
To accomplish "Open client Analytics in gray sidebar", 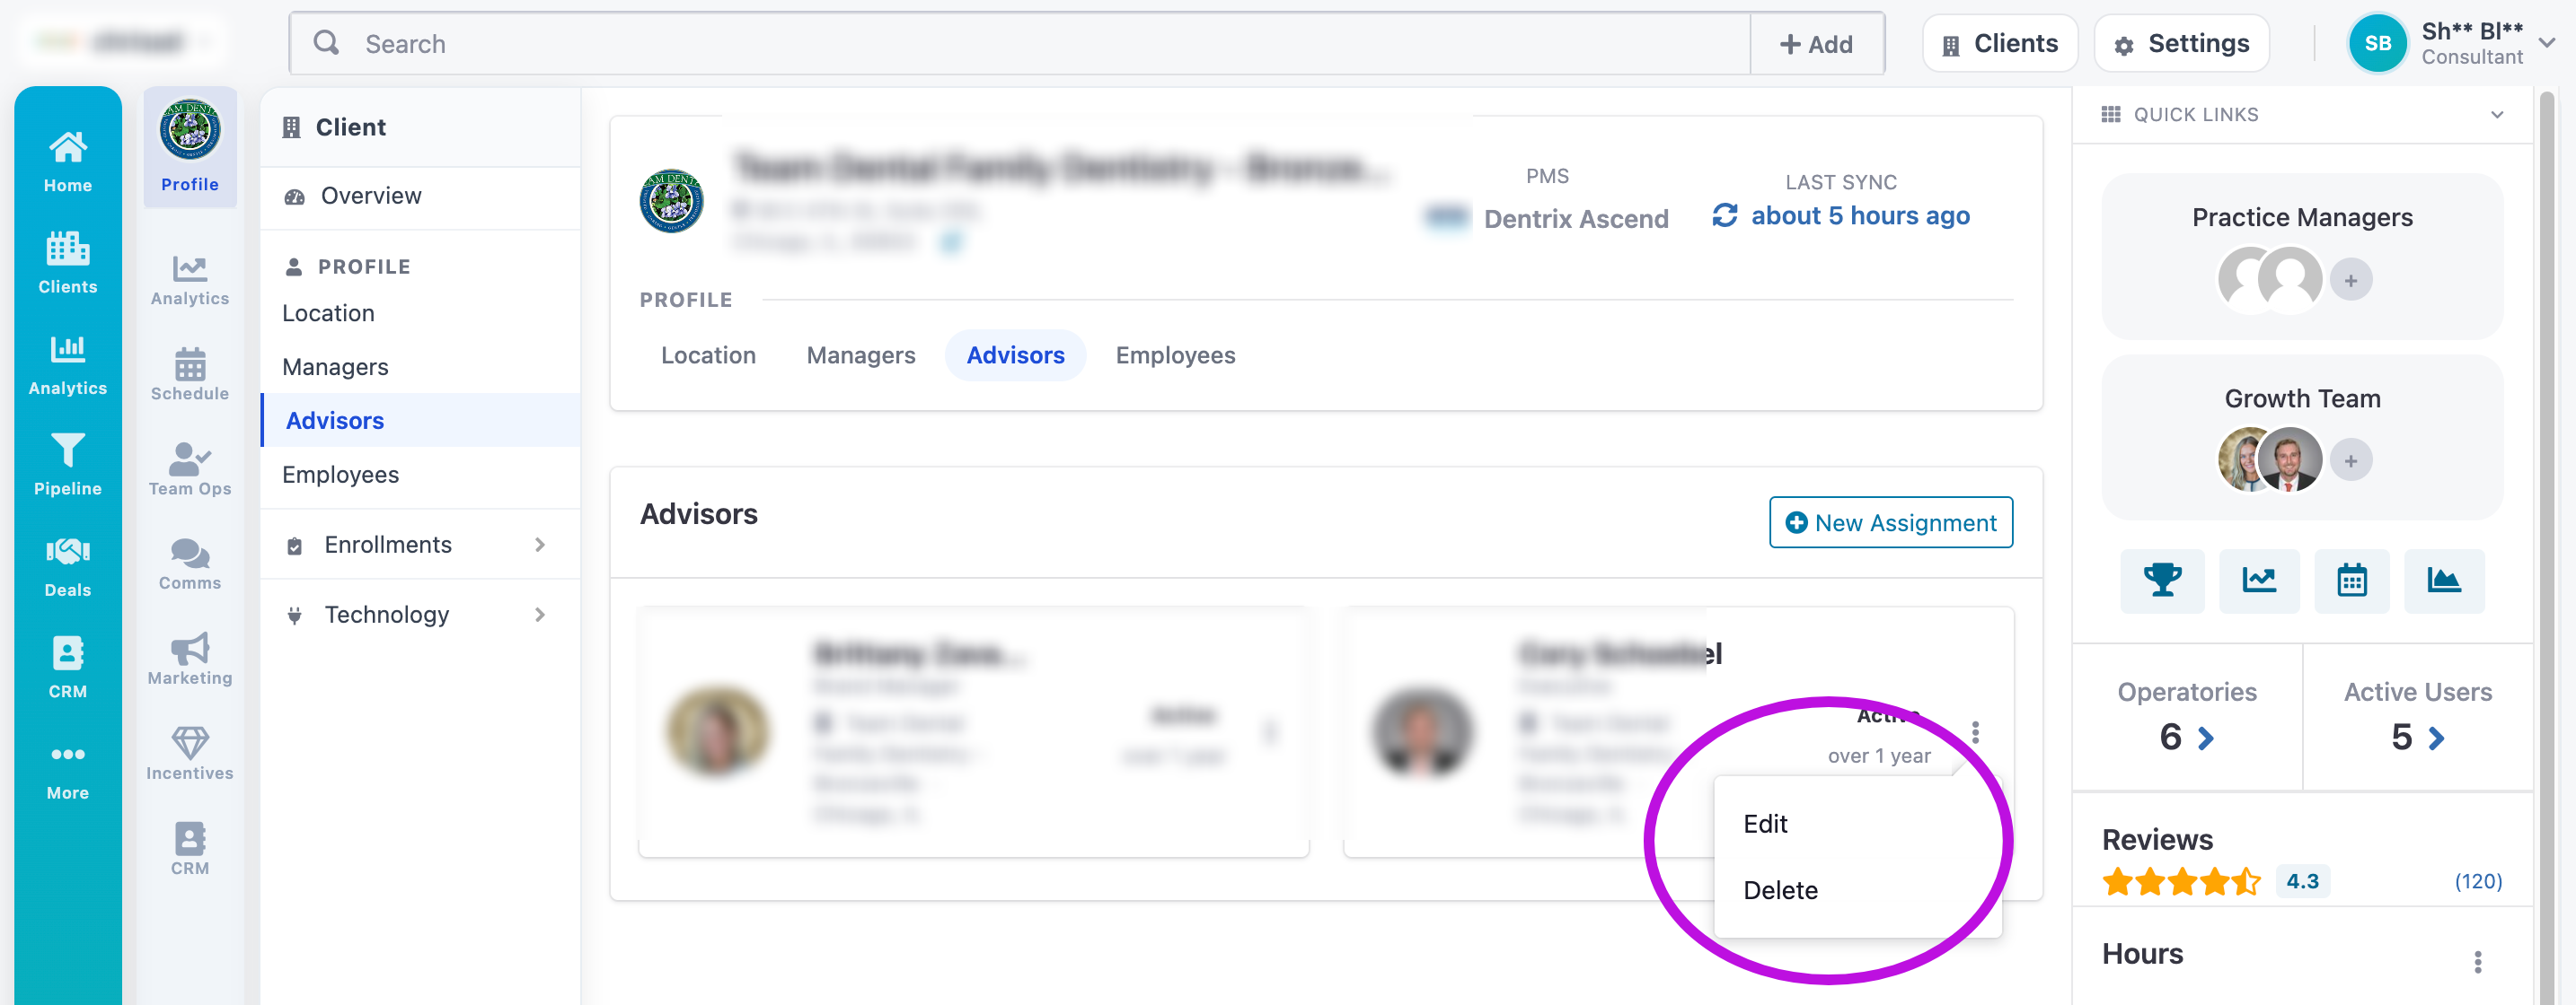I will tap(190, 279).
